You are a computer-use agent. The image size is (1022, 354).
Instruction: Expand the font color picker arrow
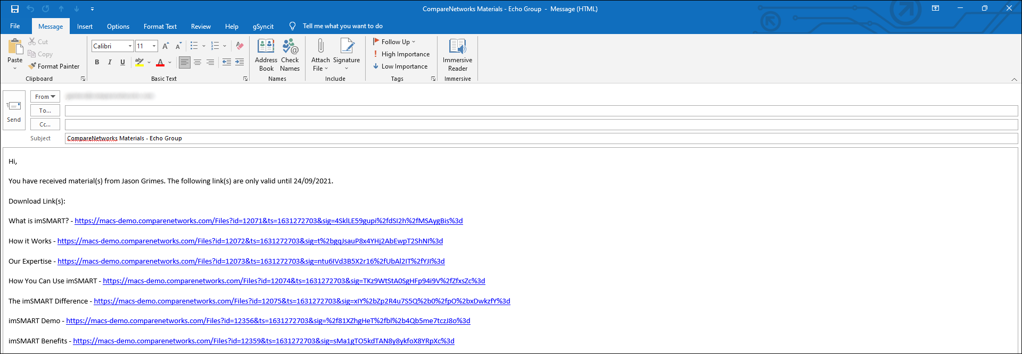[170, 62]
